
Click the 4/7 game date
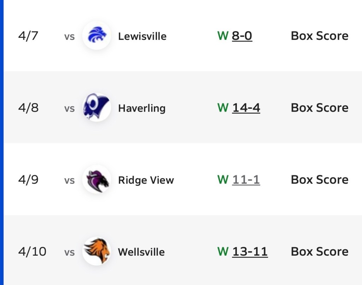pos(28,36)
